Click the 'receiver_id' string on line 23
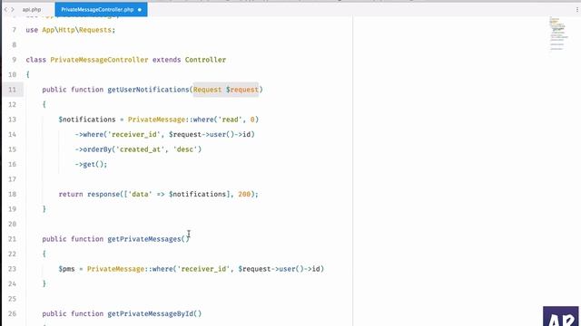The height and width of the screenshot is (326, 581). 203,269
